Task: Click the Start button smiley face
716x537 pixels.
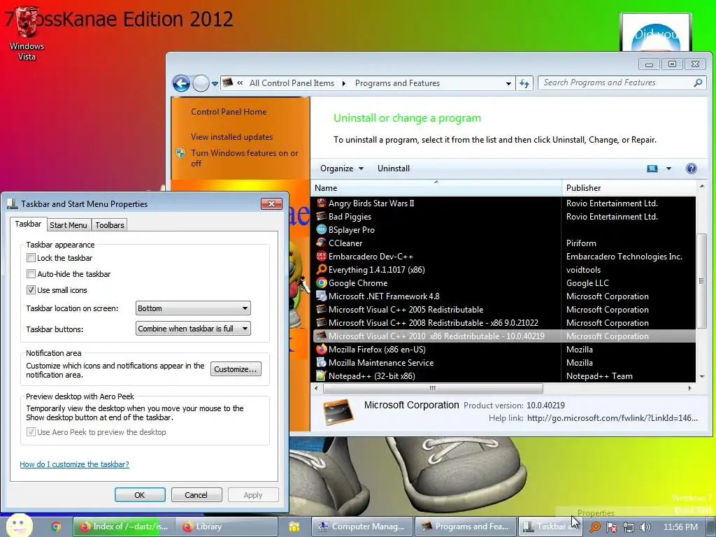Action: pyautogui.click(x=19, y=526)
